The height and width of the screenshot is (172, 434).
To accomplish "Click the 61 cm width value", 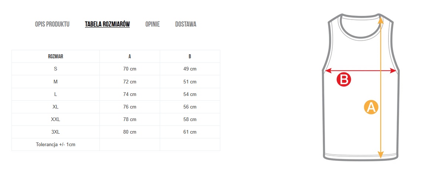I will (190, 132).
